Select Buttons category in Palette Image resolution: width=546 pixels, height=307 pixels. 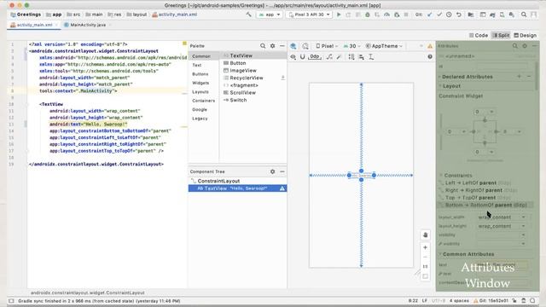click(x=200, y=74)
